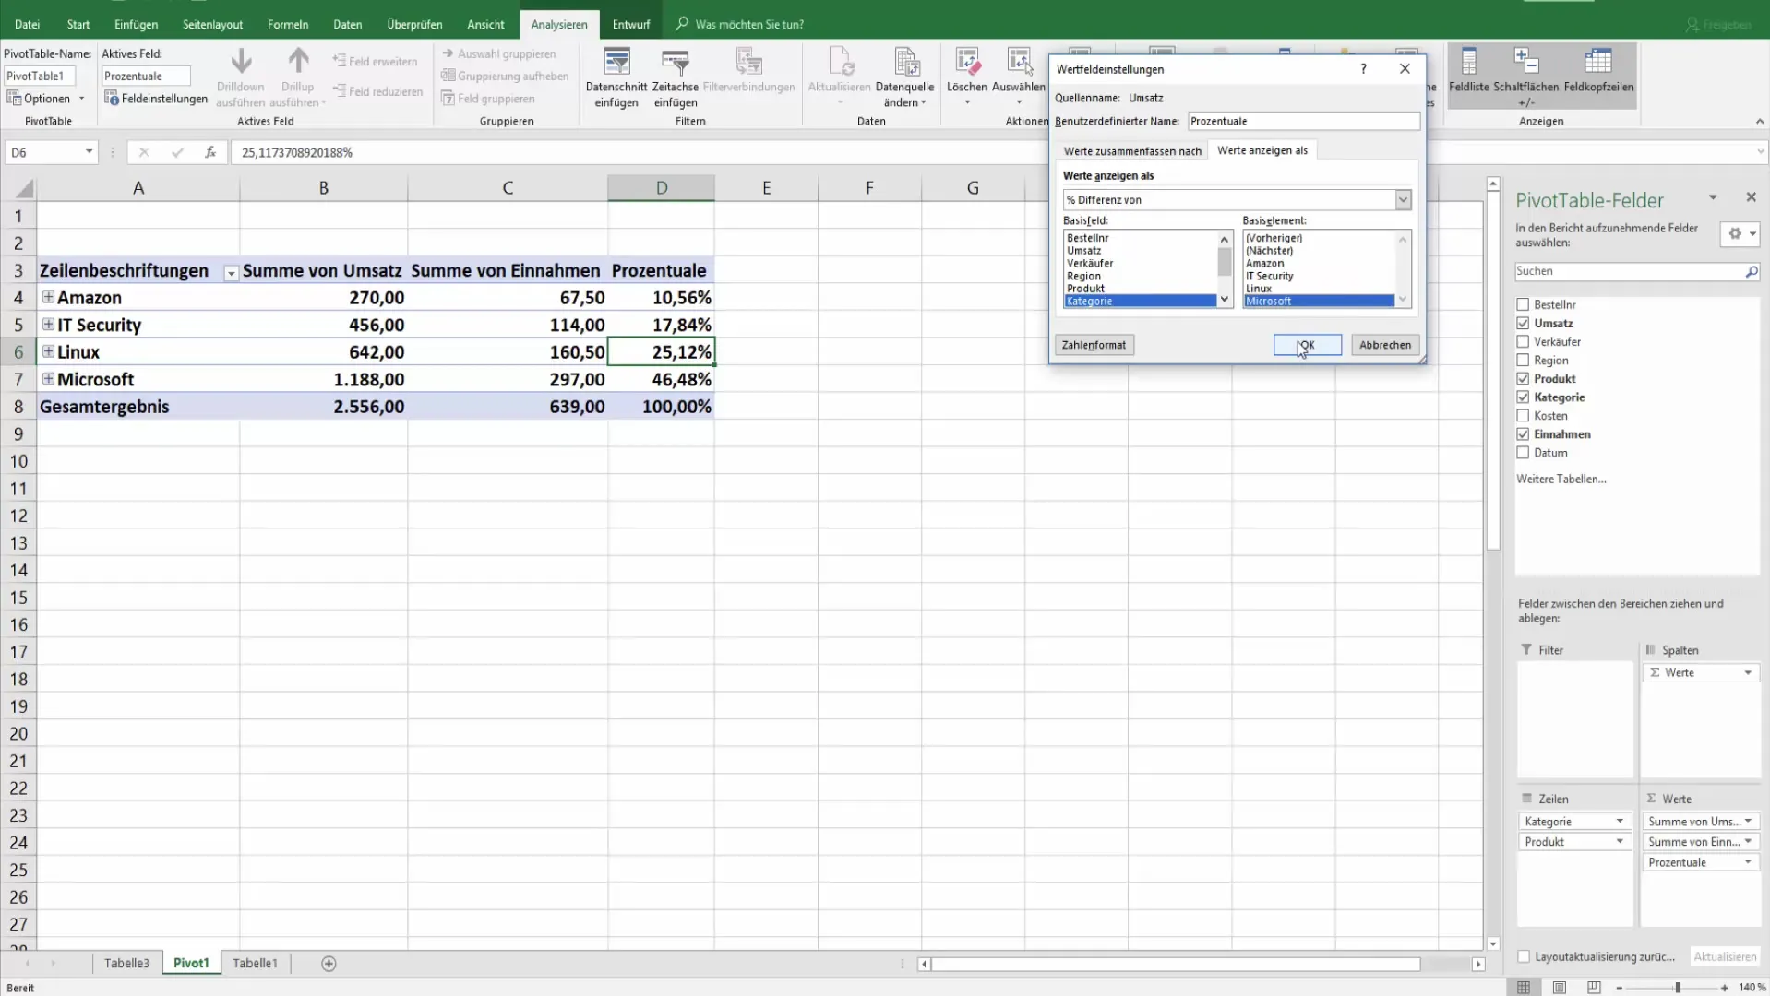This screenshot has width=1770, height=996.
Task: Enable the Bestellnr field checkbox
Action: pos(1523,304)
